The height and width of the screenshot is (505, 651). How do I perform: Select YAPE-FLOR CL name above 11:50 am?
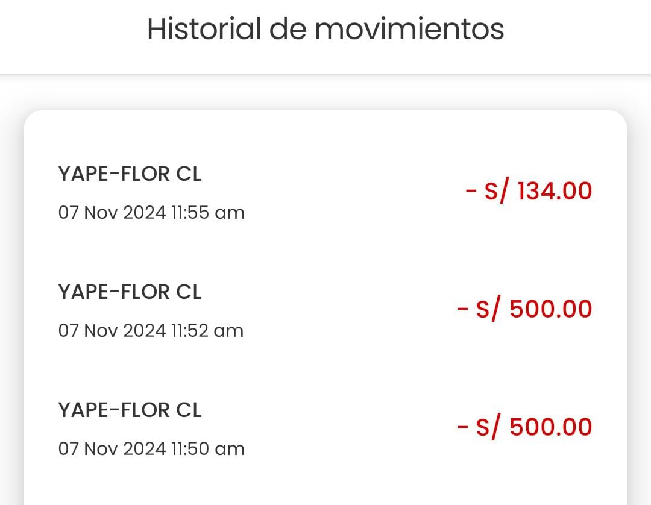[130, 410]
